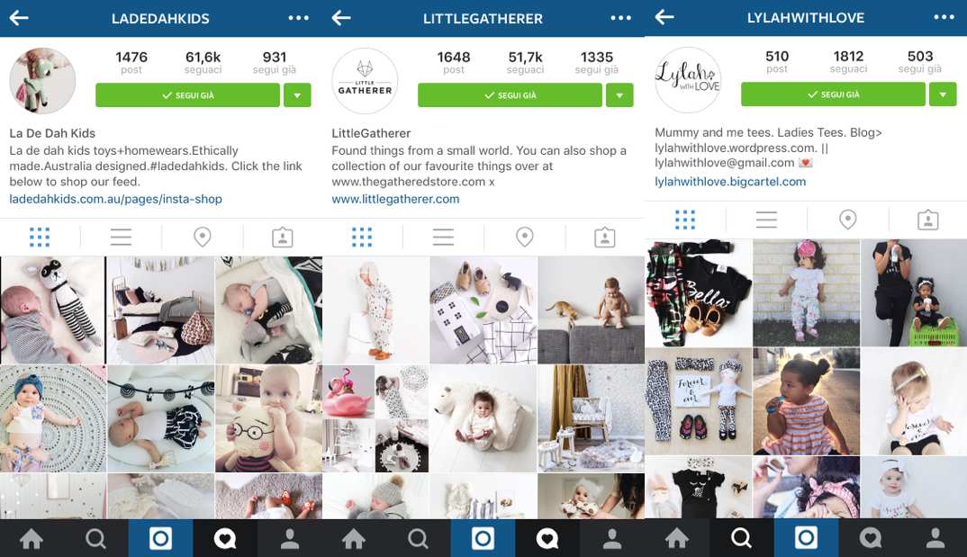This screenshot has height=557, width=967.
Task: Switch to grid view on LYLAHWITHLOVE profile
Action: 685,220
